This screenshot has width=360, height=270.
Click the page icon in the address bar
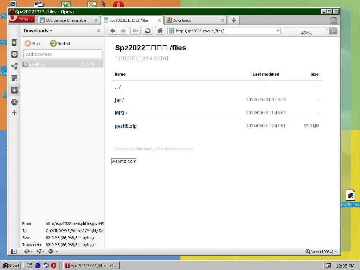[172, 31]
